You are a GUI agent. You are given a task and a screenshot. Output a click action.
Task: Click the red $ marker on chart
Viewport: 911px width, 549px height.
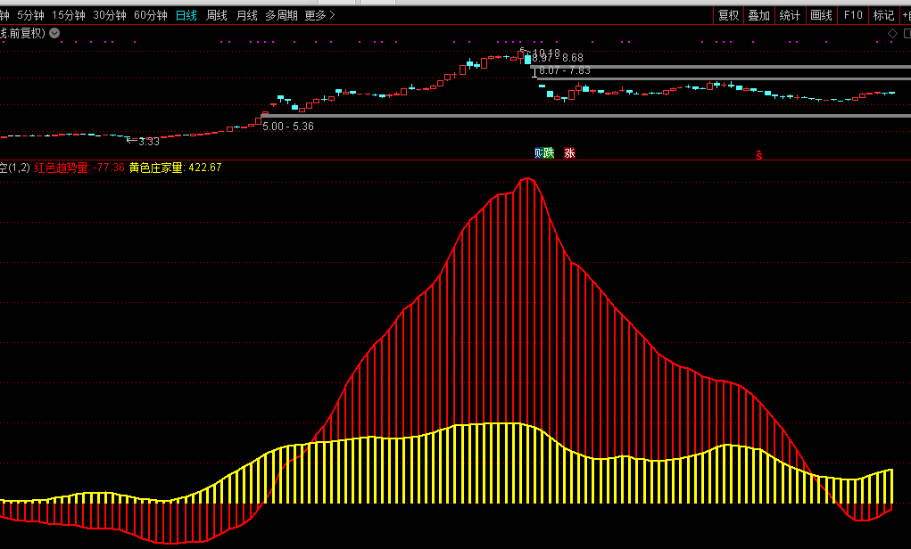759,155
